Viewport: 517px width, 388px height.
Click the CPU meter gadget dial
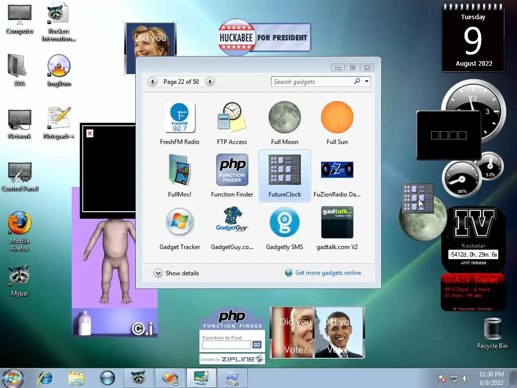click(461, 179)
